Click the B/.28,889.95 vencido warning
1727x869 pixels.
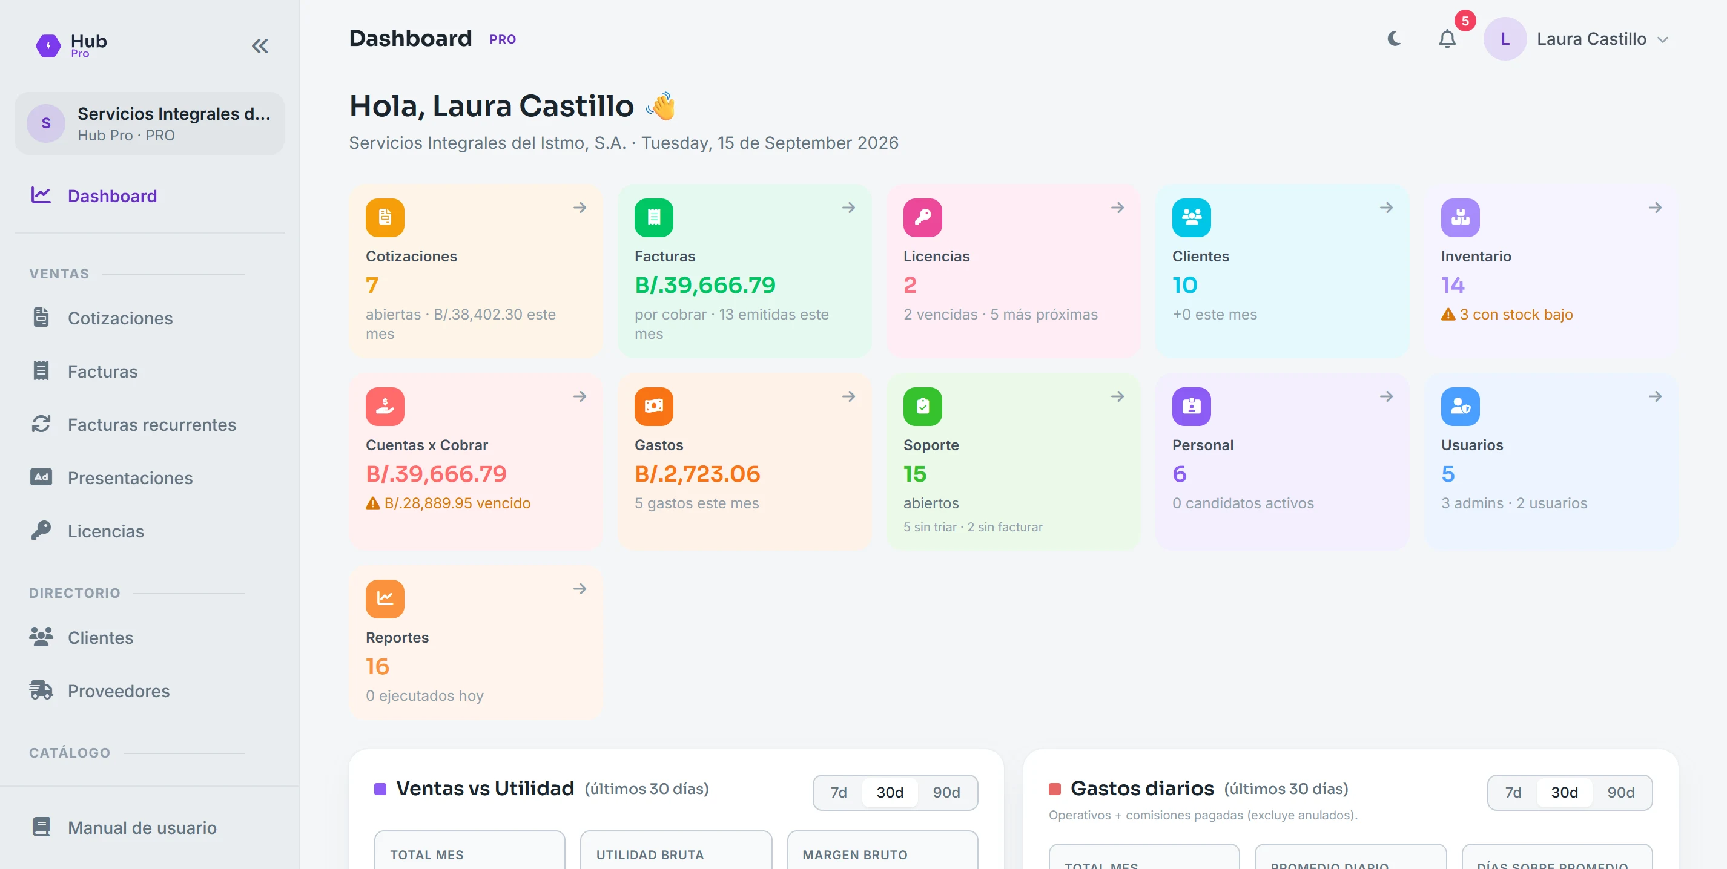(448, 503)
